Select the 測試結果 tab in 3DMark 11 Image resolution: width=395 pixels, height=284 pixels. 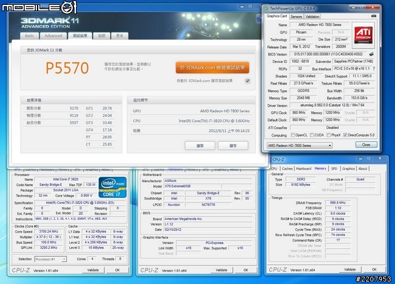click(80, 36)
